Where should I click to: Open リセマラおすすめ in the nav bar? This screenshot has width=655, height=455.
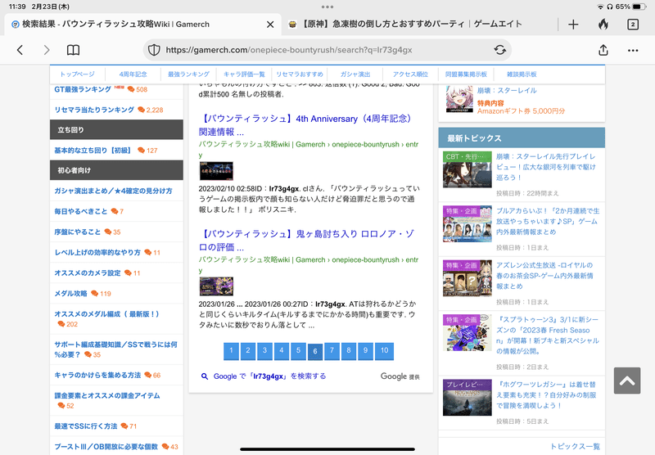[x=300, y=74]
